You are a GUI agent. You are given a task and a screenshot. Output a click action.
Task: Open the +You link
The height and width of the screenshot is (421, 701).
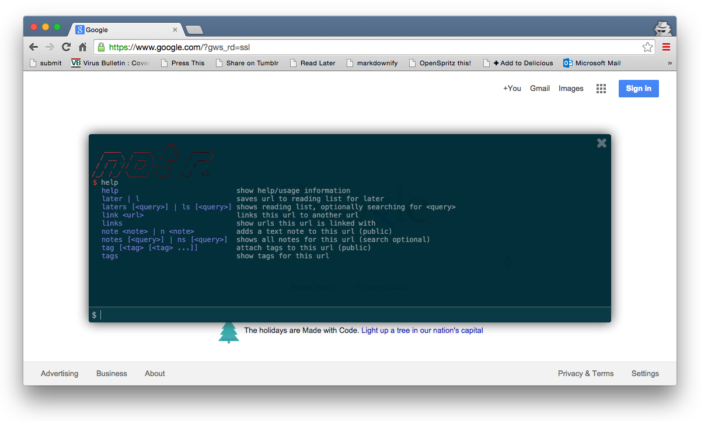[x=512, y=89]
